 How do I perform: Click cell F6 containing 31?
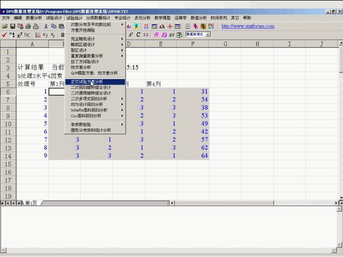[193, 92]
